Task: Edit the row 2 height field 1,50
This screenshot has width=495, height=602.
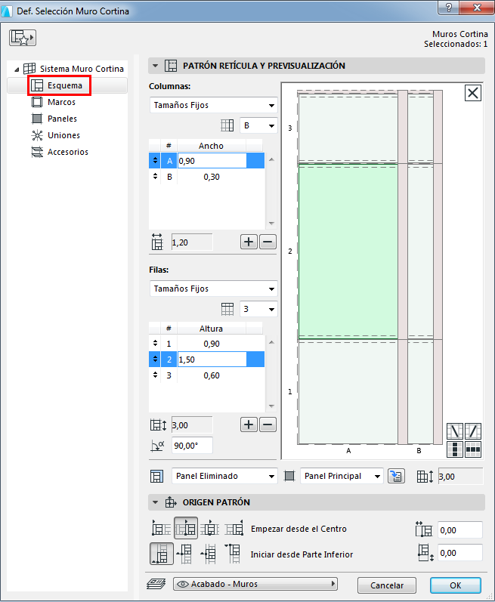Action: (212, 360)
